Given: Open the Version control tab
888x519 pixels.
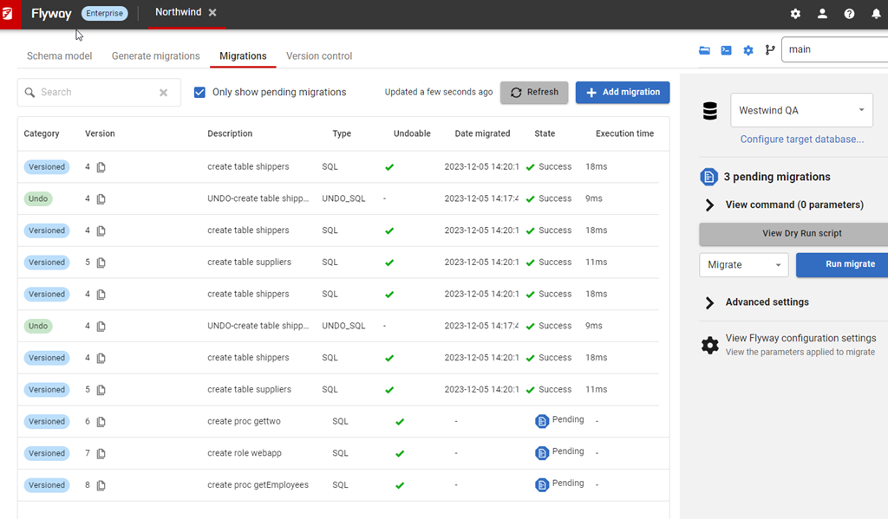Looking at the screenshot, I should [318, 56].
